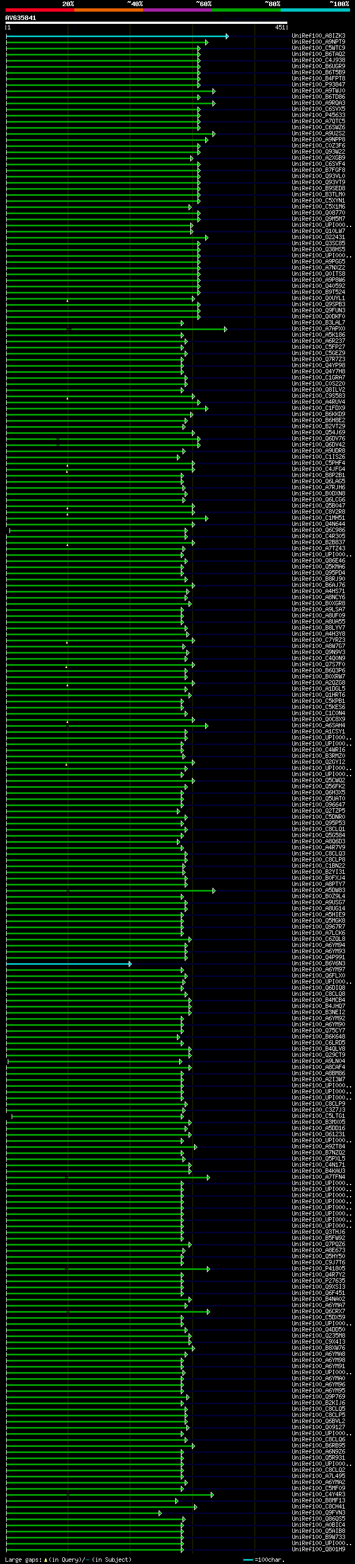
Task: Open hit UniRef100_B9SED8
Action: pyautogui.click(x=318, y=188)
